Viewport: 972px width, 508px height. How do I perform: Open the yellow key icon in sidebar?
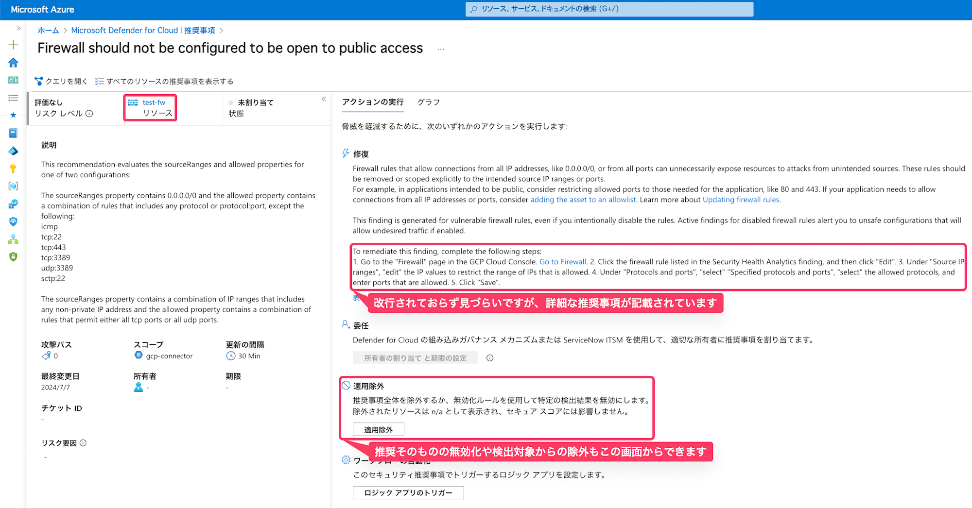(x=13, y=169)
